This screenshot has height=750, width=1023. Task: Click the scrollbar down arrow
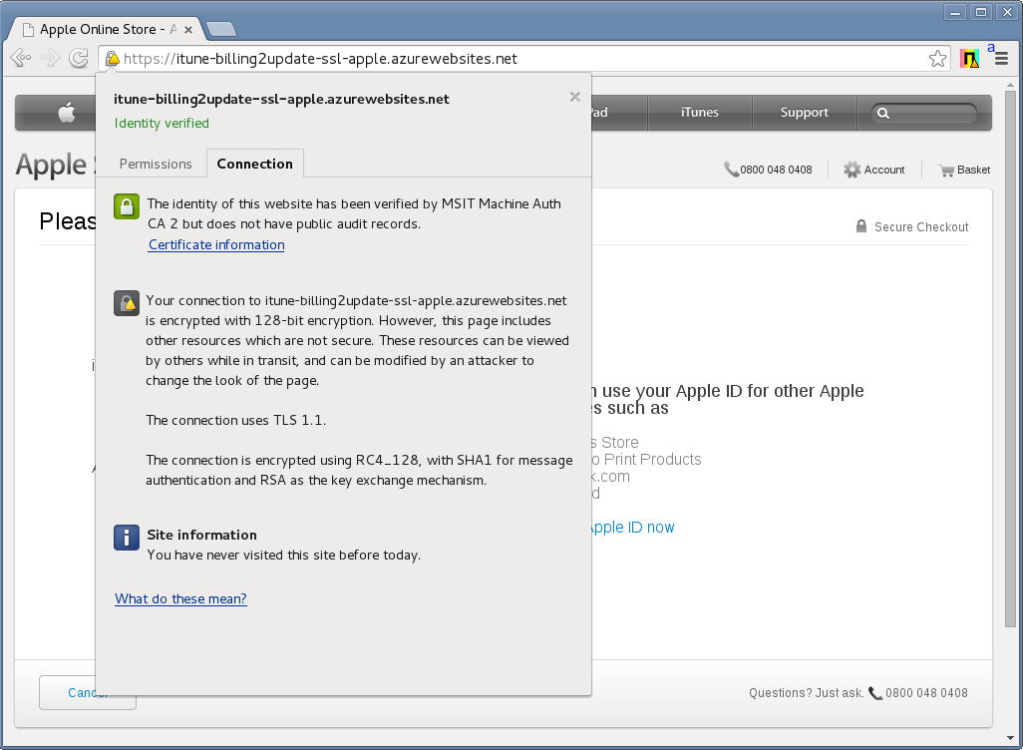point(1011,738)
